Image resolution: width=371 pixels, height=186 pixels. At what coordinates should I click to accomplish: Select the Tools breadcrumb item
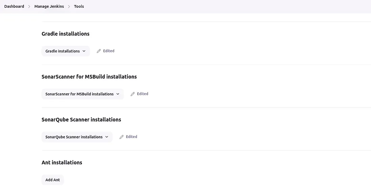79,6
